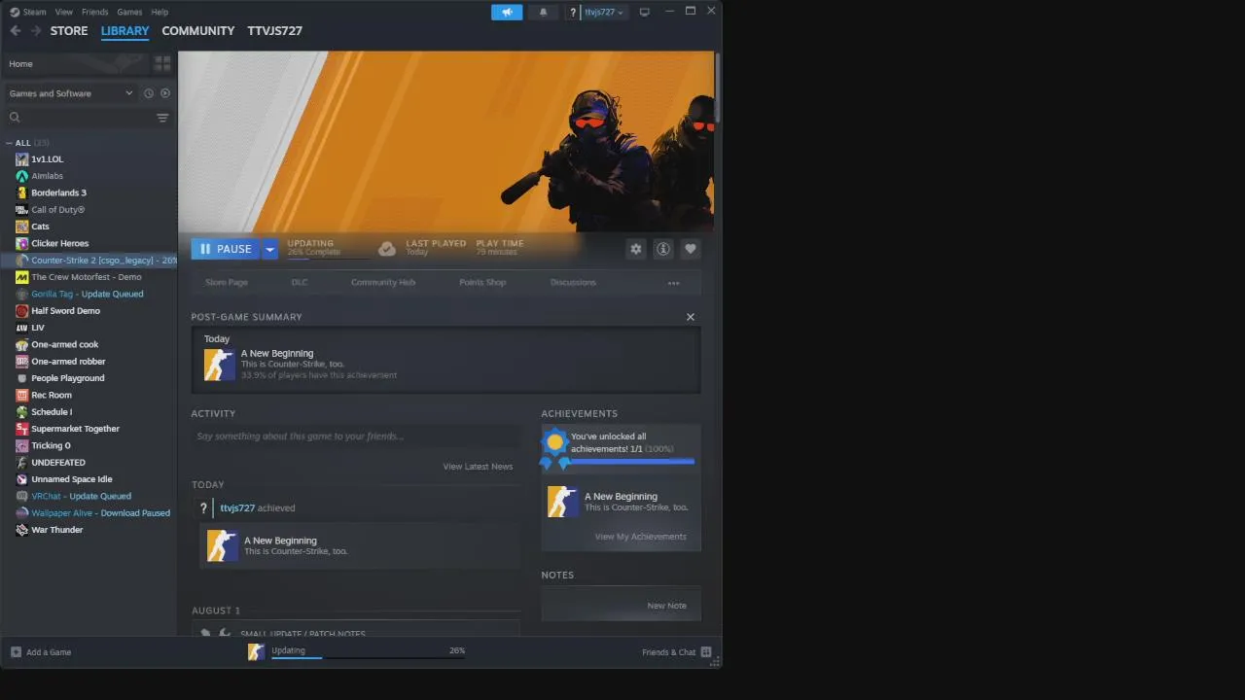Go back with the left arrow
The image size is (1245, 700).
pos(15,31)
